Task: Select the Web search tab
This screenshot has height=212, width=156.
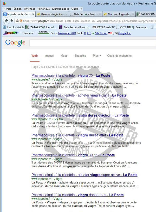Action: point(35,56)
